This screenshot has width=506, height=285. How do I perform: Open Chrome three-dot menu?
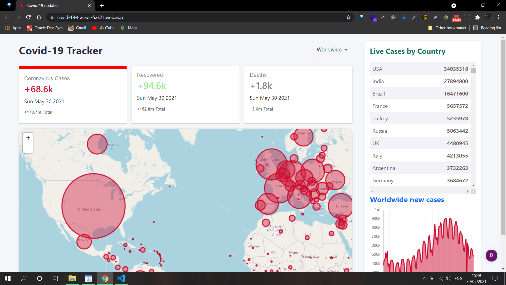point(499,17)
